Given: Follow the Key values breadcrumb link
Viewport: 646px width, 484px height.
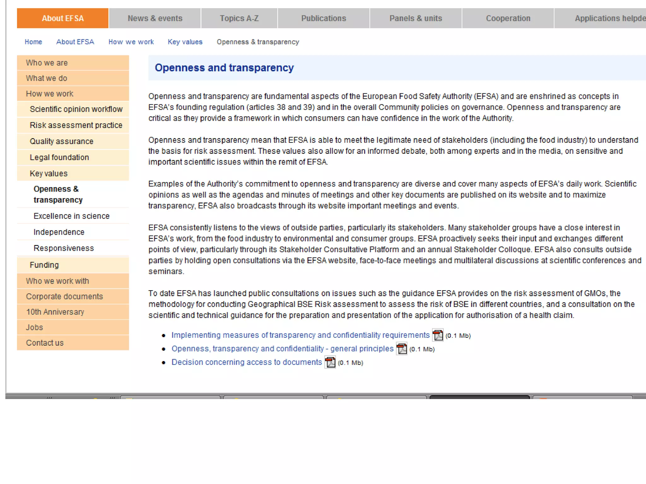Looking at the screenshot, I should point(185,42).
